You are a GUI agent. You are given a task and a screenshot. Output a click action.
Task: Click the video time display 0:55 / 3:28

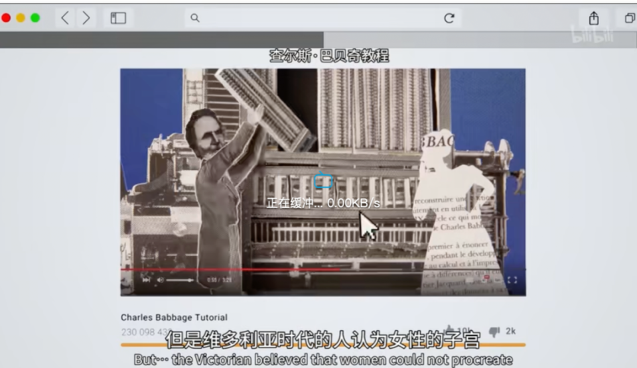click(220, 280)
